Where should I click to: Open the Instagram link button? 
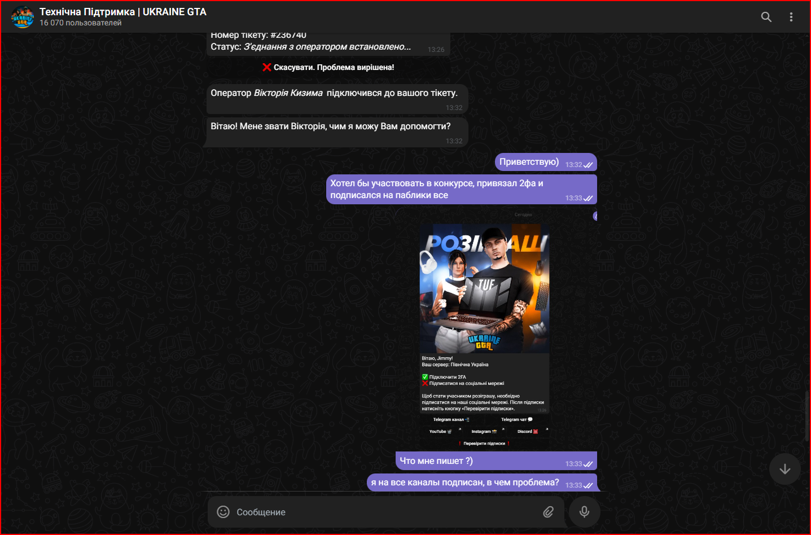click(484, 432)
